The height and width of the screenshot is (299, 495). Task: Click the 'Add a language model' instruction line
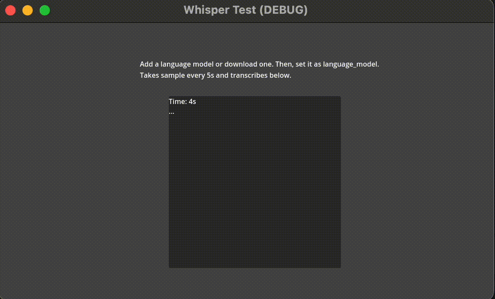(x=259, y=64)
